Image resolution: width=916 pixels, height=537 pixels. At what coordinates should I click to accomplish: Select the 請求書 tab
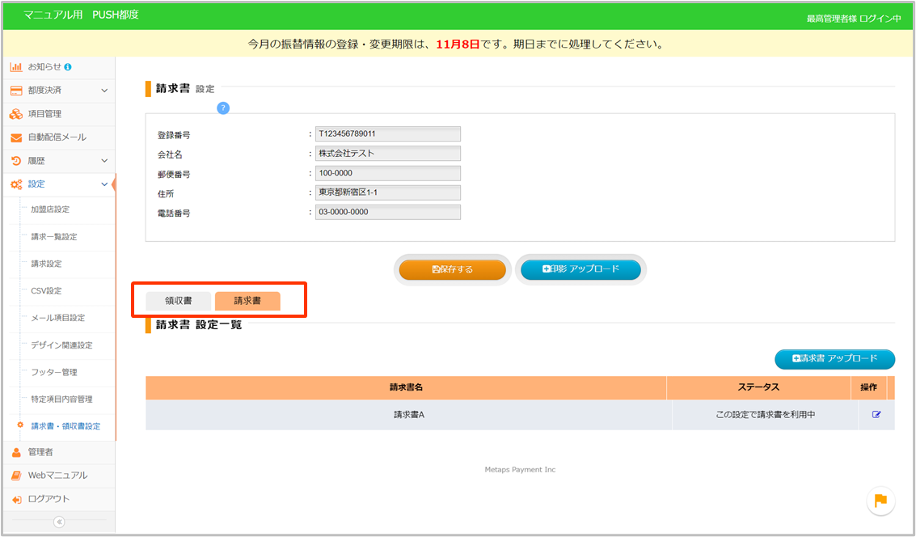click(x=247, y=301)
